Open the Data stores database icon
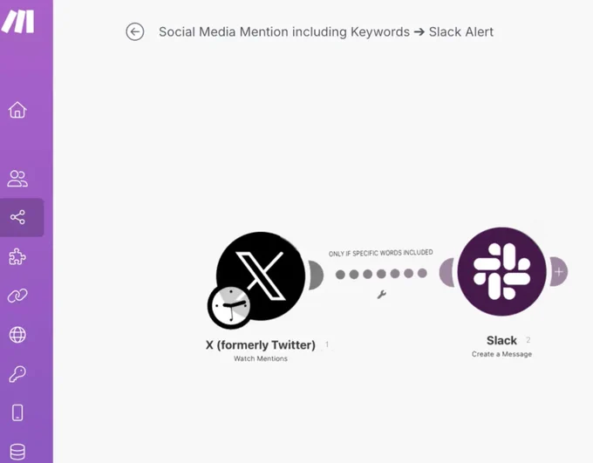Image resolution: width=593 pixels, height=463 pixels. tap(17, 452)
